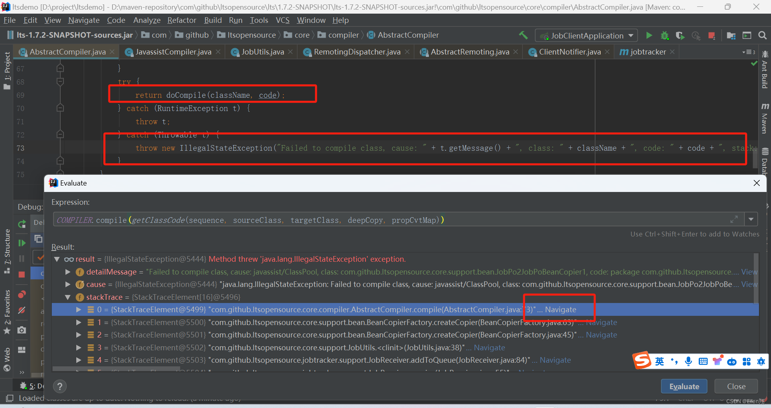Expand the expression field to multiline
Viewport: 771px width, 408px height.
point(734,220)
